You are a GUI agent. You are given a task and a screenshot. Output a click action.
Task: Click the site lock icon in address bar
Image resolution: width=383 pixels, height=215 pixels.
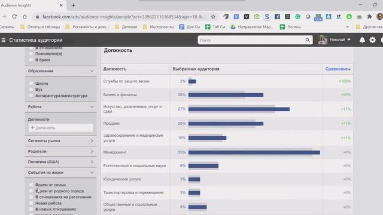click(x=37, y=17)
